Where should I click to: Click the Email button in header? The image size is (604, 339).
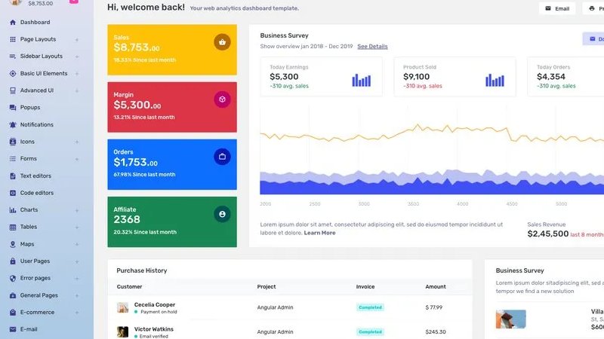click(557, 8)
